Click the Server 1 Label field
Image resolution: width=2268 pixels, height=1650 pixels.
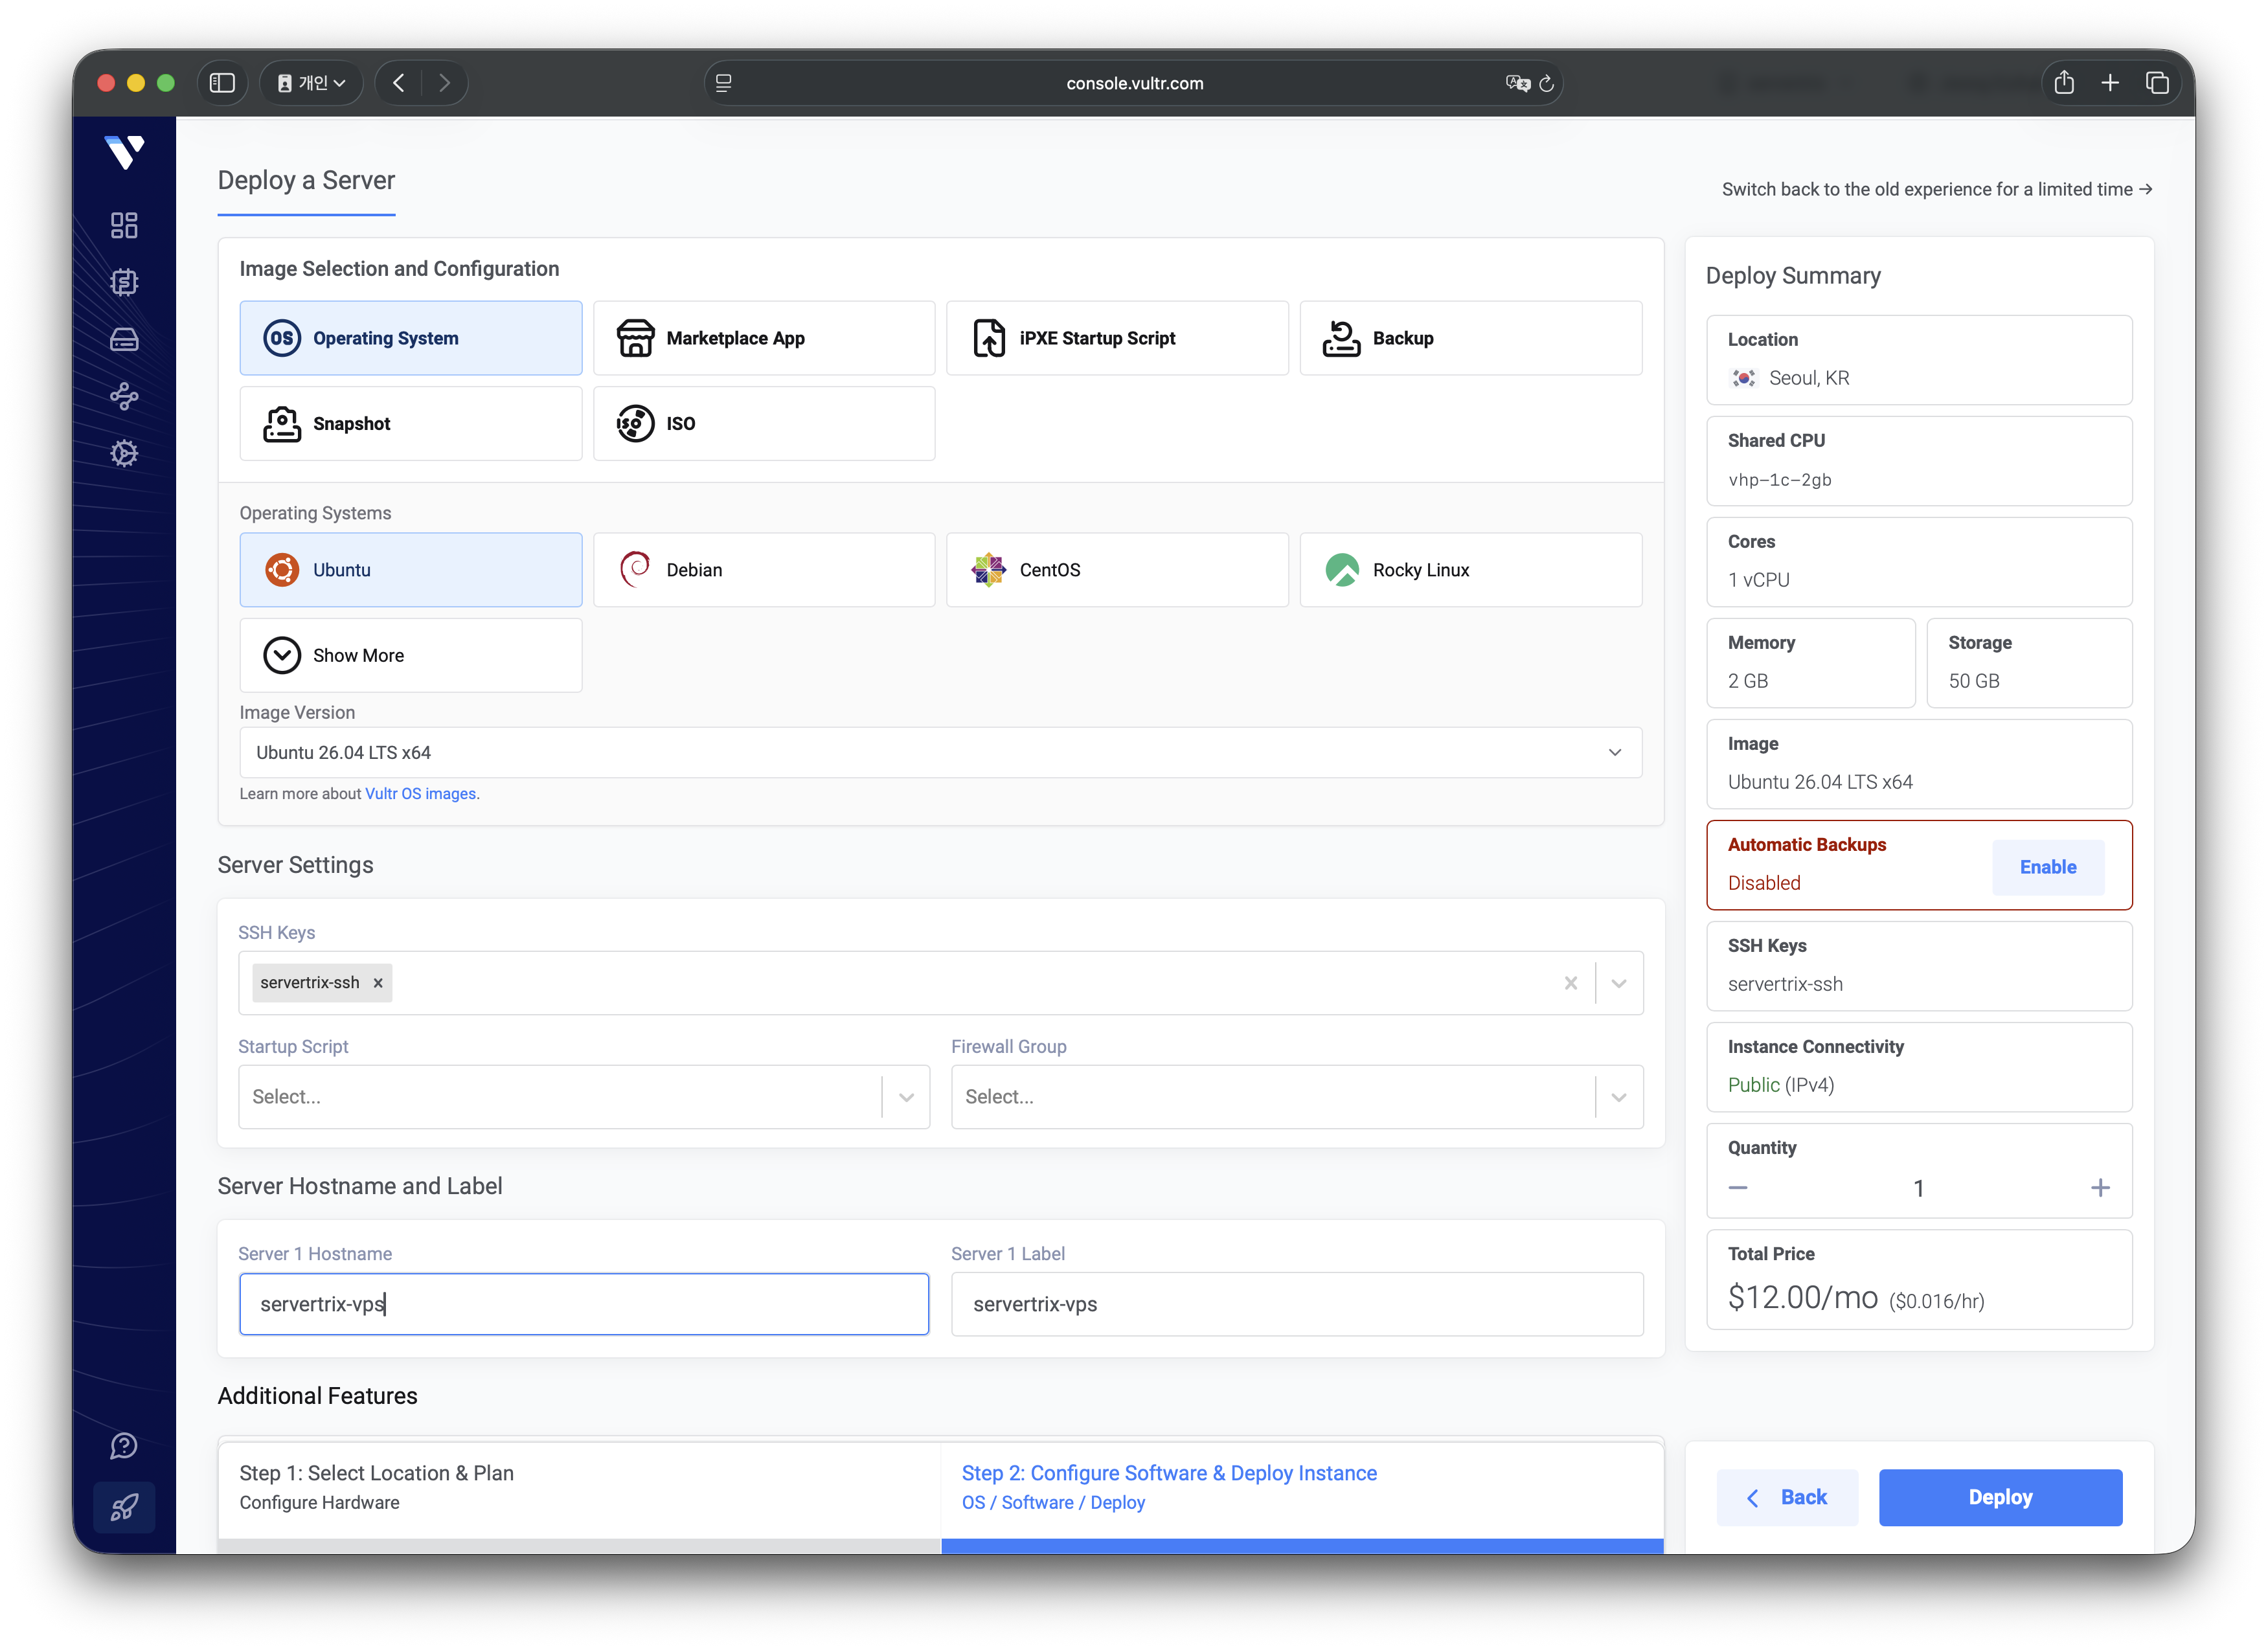1297,1304
